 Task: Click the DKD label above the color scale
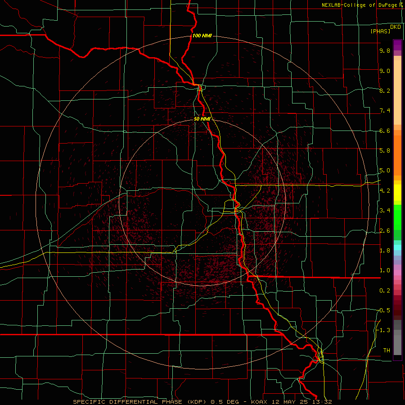tap(396, 27)
